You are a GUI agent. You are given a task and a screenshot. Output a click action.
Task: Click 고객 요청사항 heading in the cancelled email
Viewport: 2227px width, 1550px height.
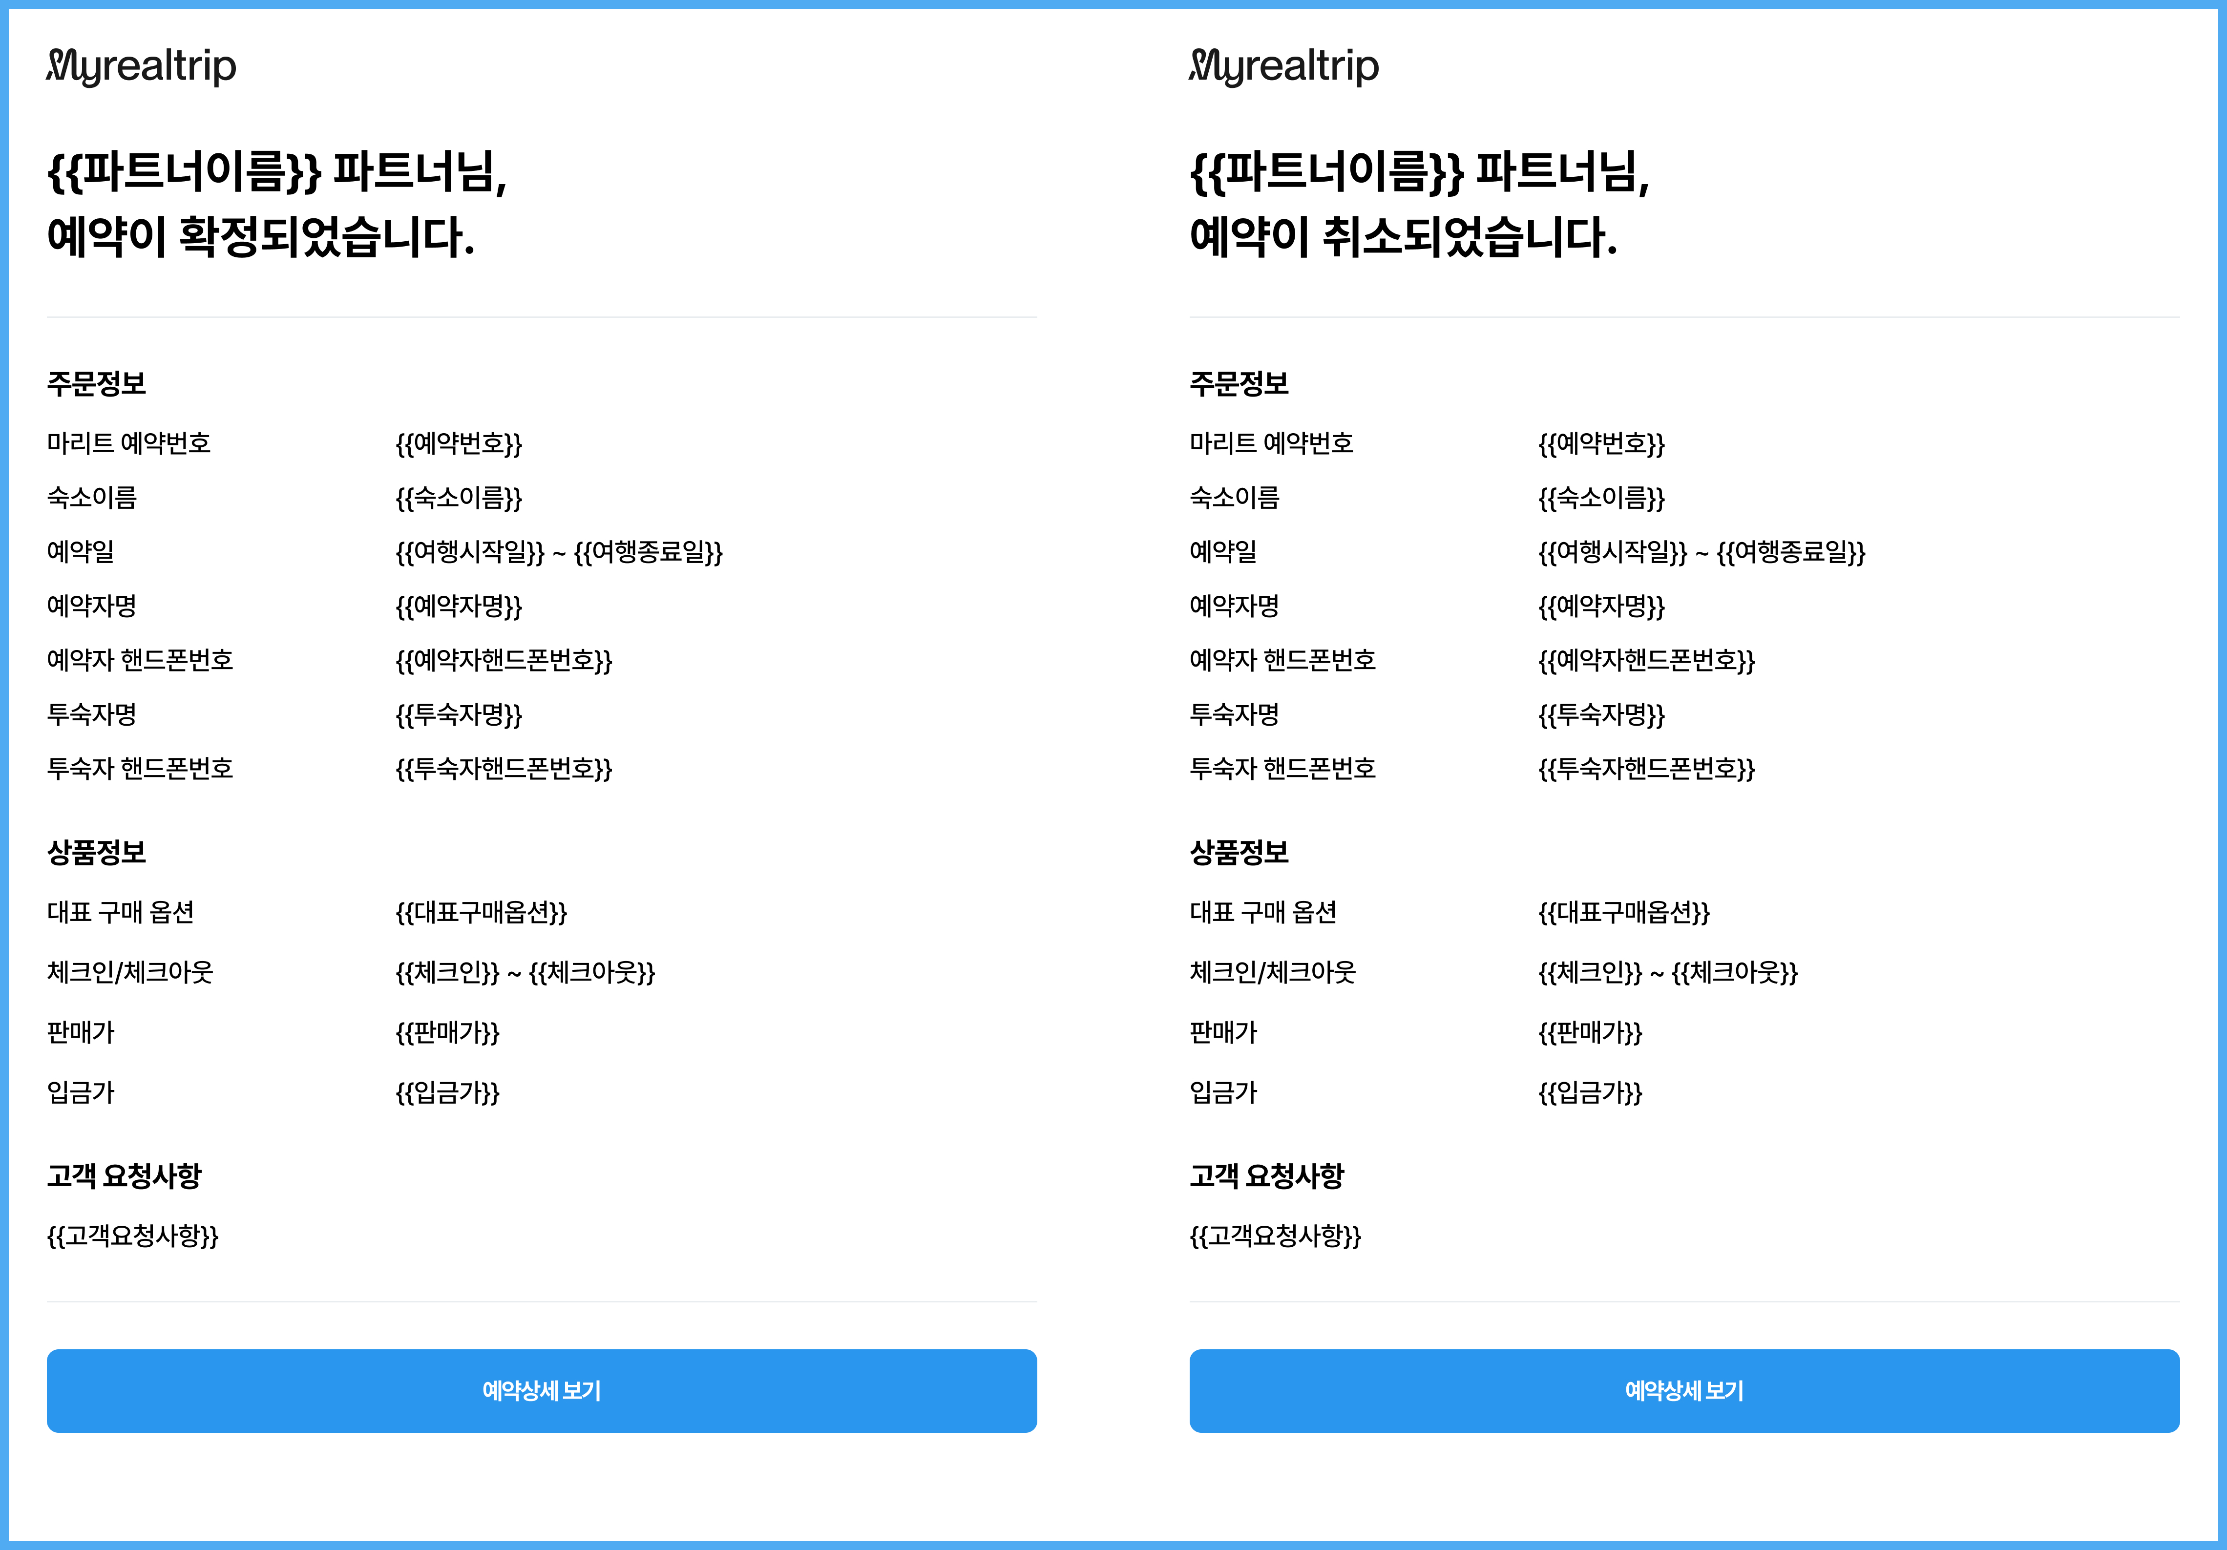(x=1266, y=1176)
